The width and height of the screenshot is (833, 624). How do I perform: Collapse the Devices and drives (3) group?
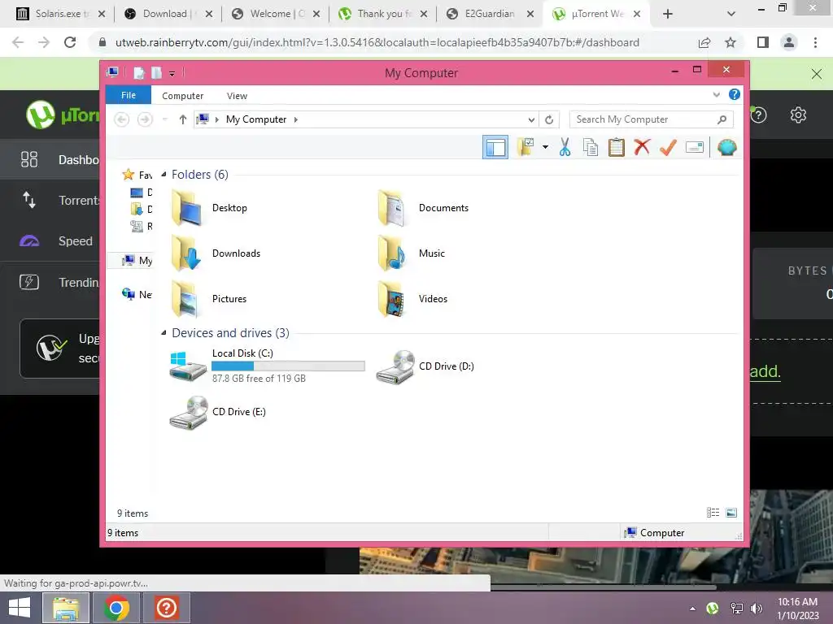click(164, 332)
